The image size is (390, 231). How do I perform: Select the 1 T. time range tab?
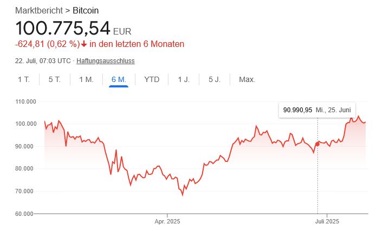click(24, 79)
